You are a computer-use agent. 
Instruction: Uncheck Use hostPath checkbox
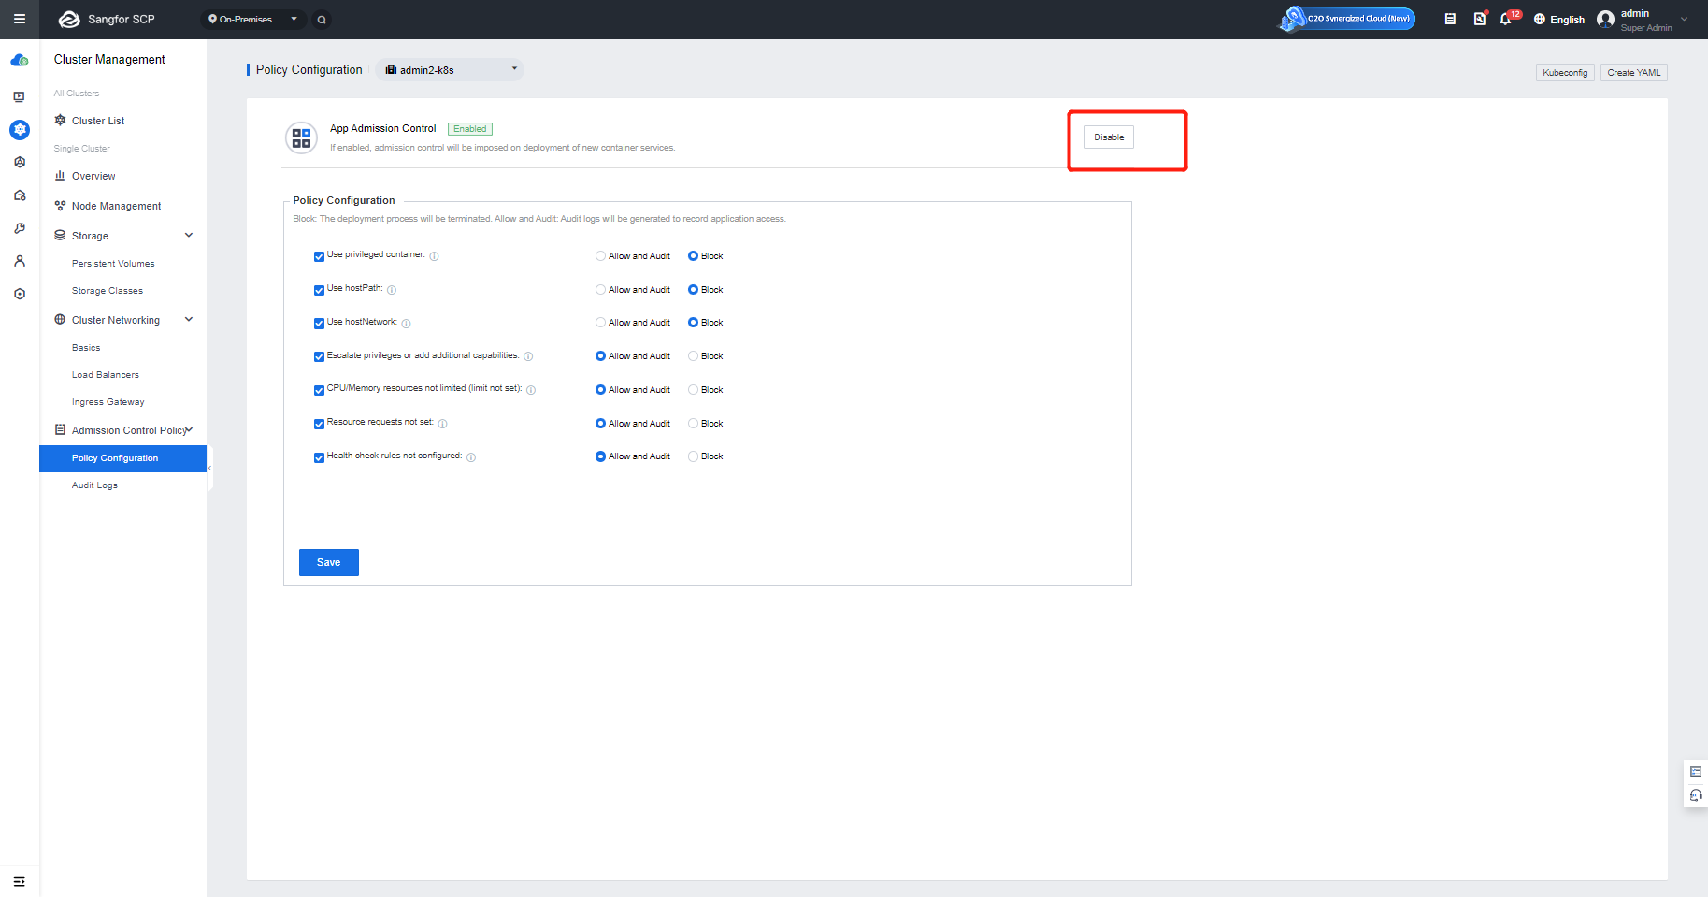click(x=319, y=290)
